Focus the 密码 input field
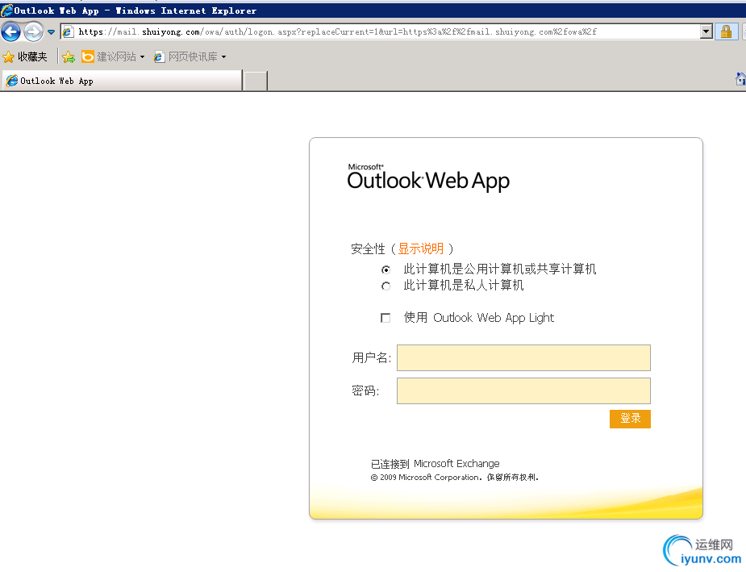The image size is (746, 572). 523,391
